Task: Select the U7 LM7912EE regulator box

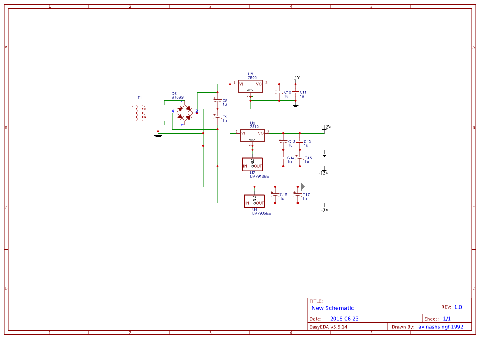Action: 252,164
